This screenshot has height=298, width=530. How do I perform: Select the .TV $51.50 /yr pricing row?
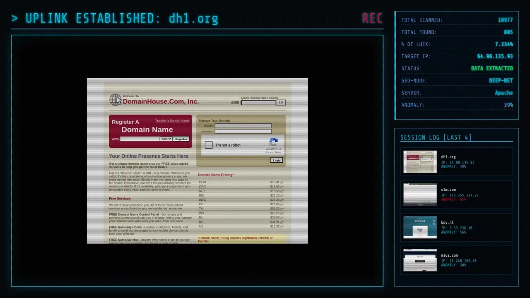(x=241, y=209)
